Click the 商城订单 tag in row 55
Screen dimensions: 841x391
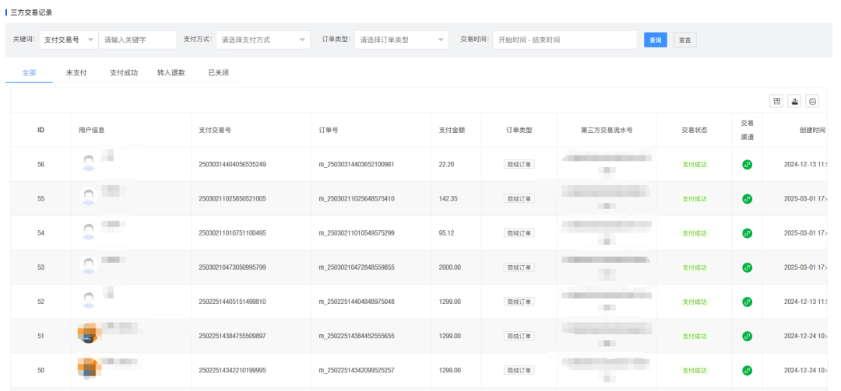pos(519,199)
